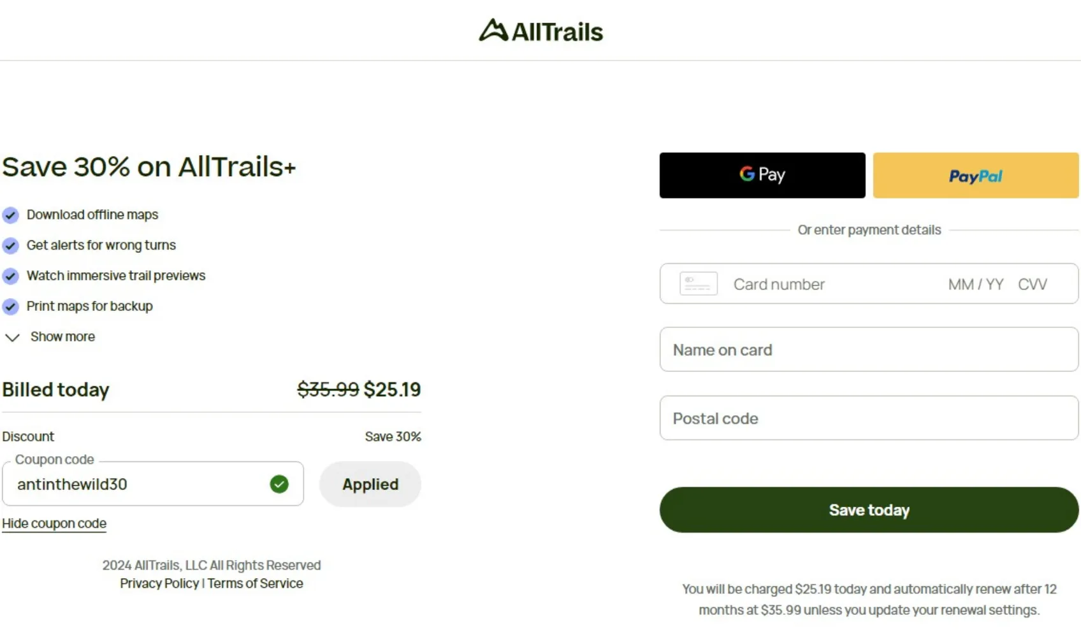
Task: Click the Download offline maps check icon
Action: [x=11, y=215]
